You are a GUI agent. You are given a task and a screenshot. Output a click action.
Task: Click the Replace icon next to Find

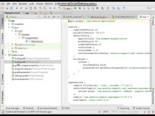45,8
